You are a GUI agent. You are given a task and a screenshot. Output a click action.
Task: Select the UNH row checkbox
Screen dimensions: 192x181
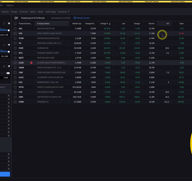point(15,97)
